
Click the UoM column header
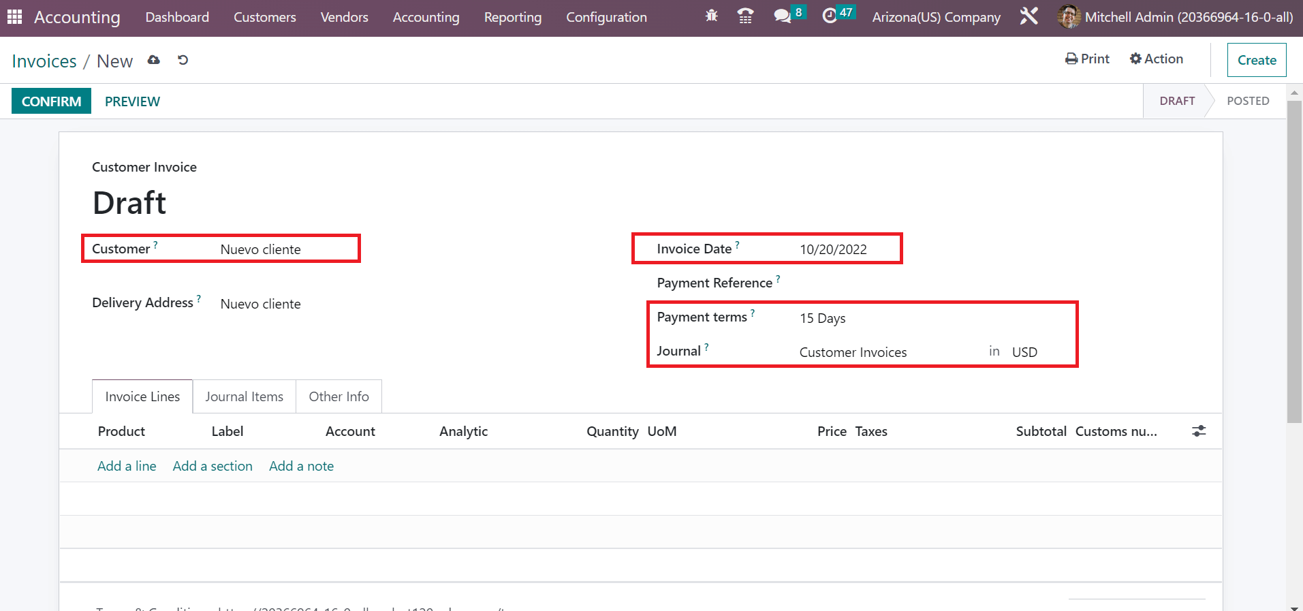click(x=662, y=431)
